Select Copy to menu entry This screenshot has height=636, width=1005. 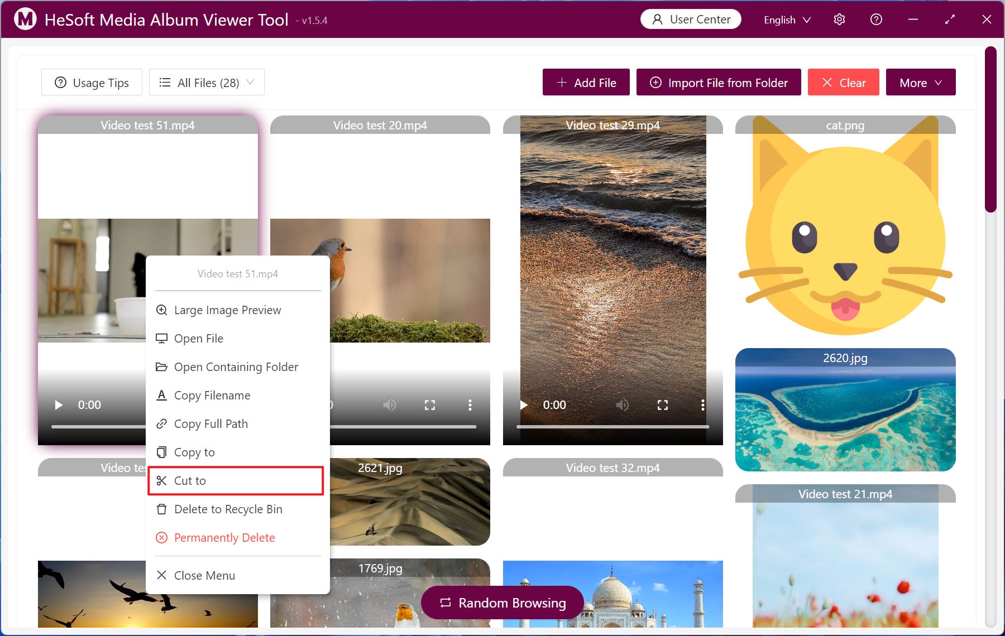[238, 452]
